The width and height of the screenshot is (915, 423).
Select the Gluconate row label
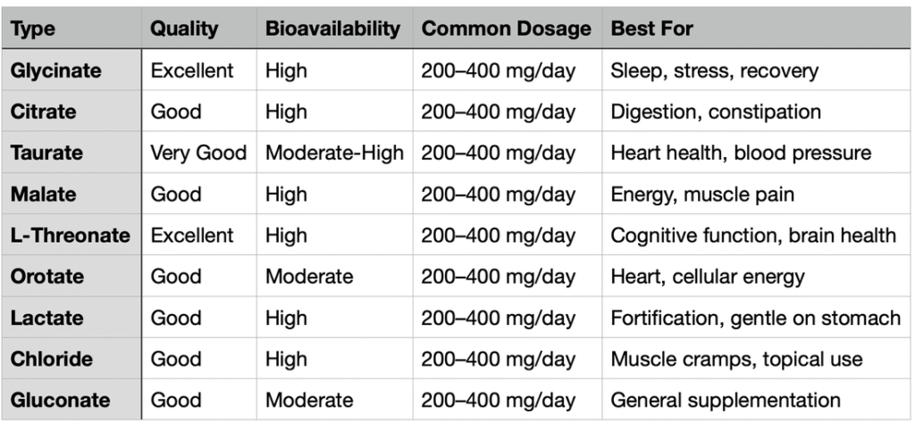[x=59, y=400]
